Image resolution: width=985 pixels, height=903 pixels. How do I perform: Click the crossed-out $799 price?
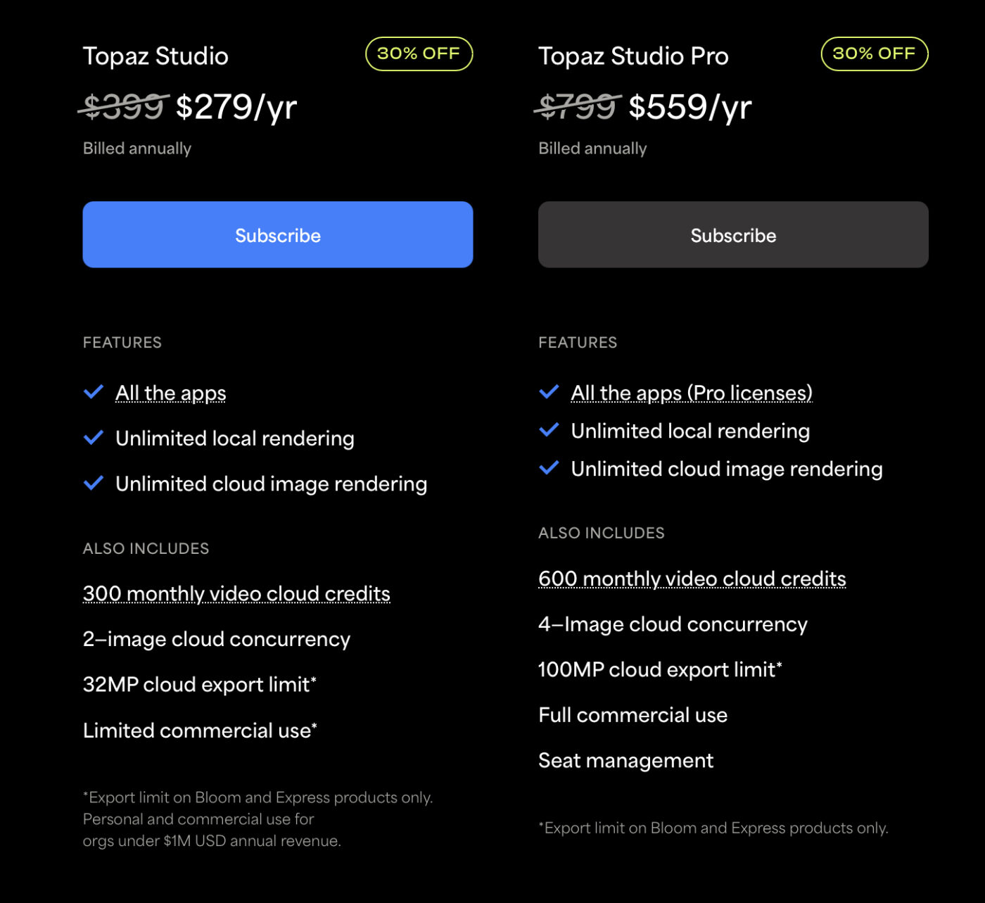pyautogui.click(x=578, y=107)
